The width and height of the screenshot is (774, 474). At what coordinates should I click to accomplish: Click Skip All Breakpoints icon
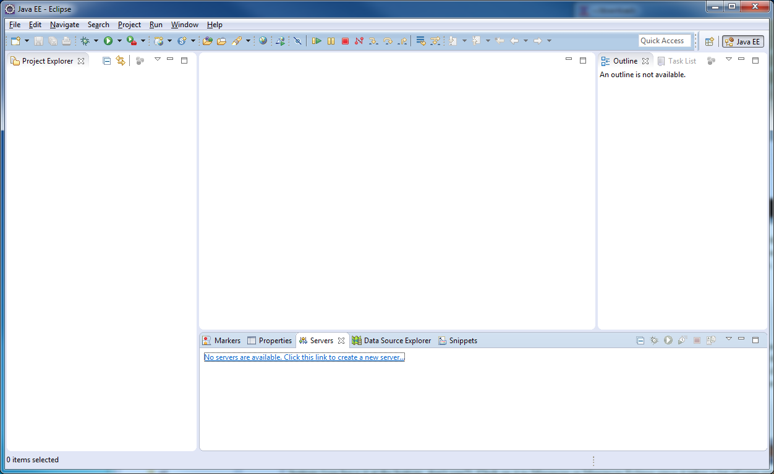(297, 41)
